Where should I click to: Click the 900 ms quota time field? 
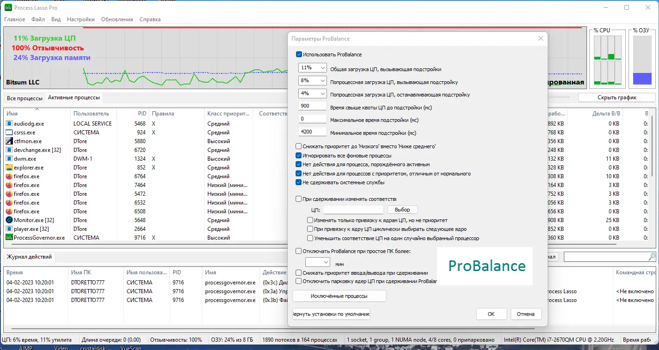[313, 106]
